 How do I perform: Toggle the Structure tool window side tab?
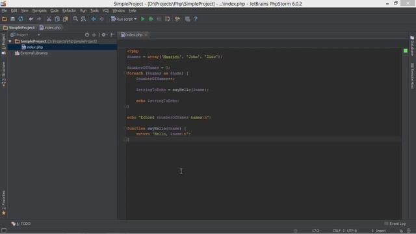tap(4, 74)
